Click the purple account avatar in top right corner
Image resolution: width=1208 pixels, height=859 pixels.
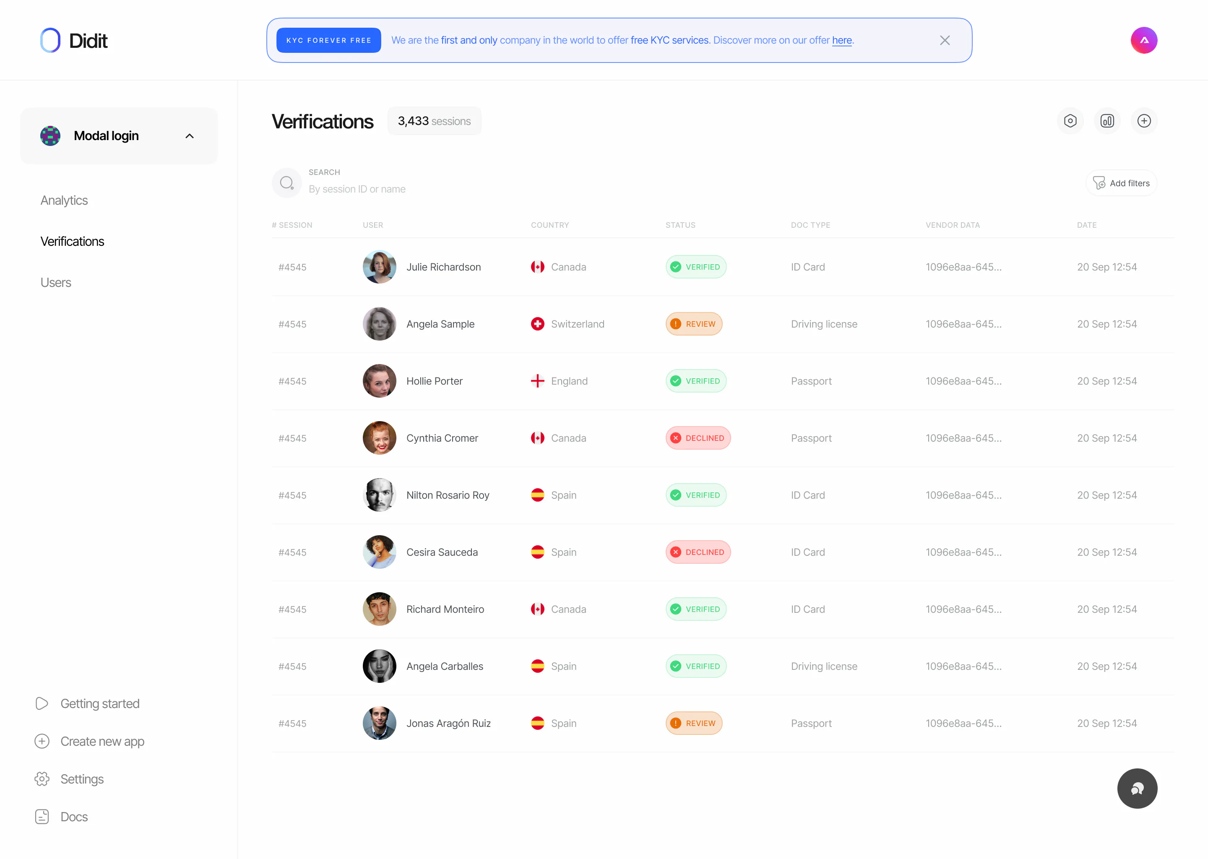(x=1144, y=40)
